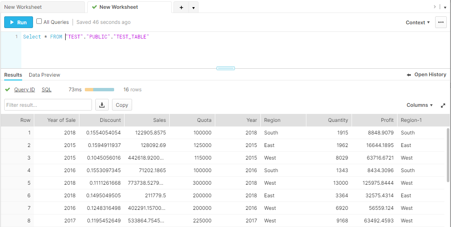451x227 pixels.
Task: Run the query with the Run button
Action: click(x=18, y=22)
